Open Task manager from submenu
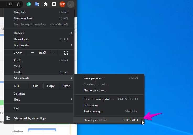193x135 pixels. (x=93, y=111)
